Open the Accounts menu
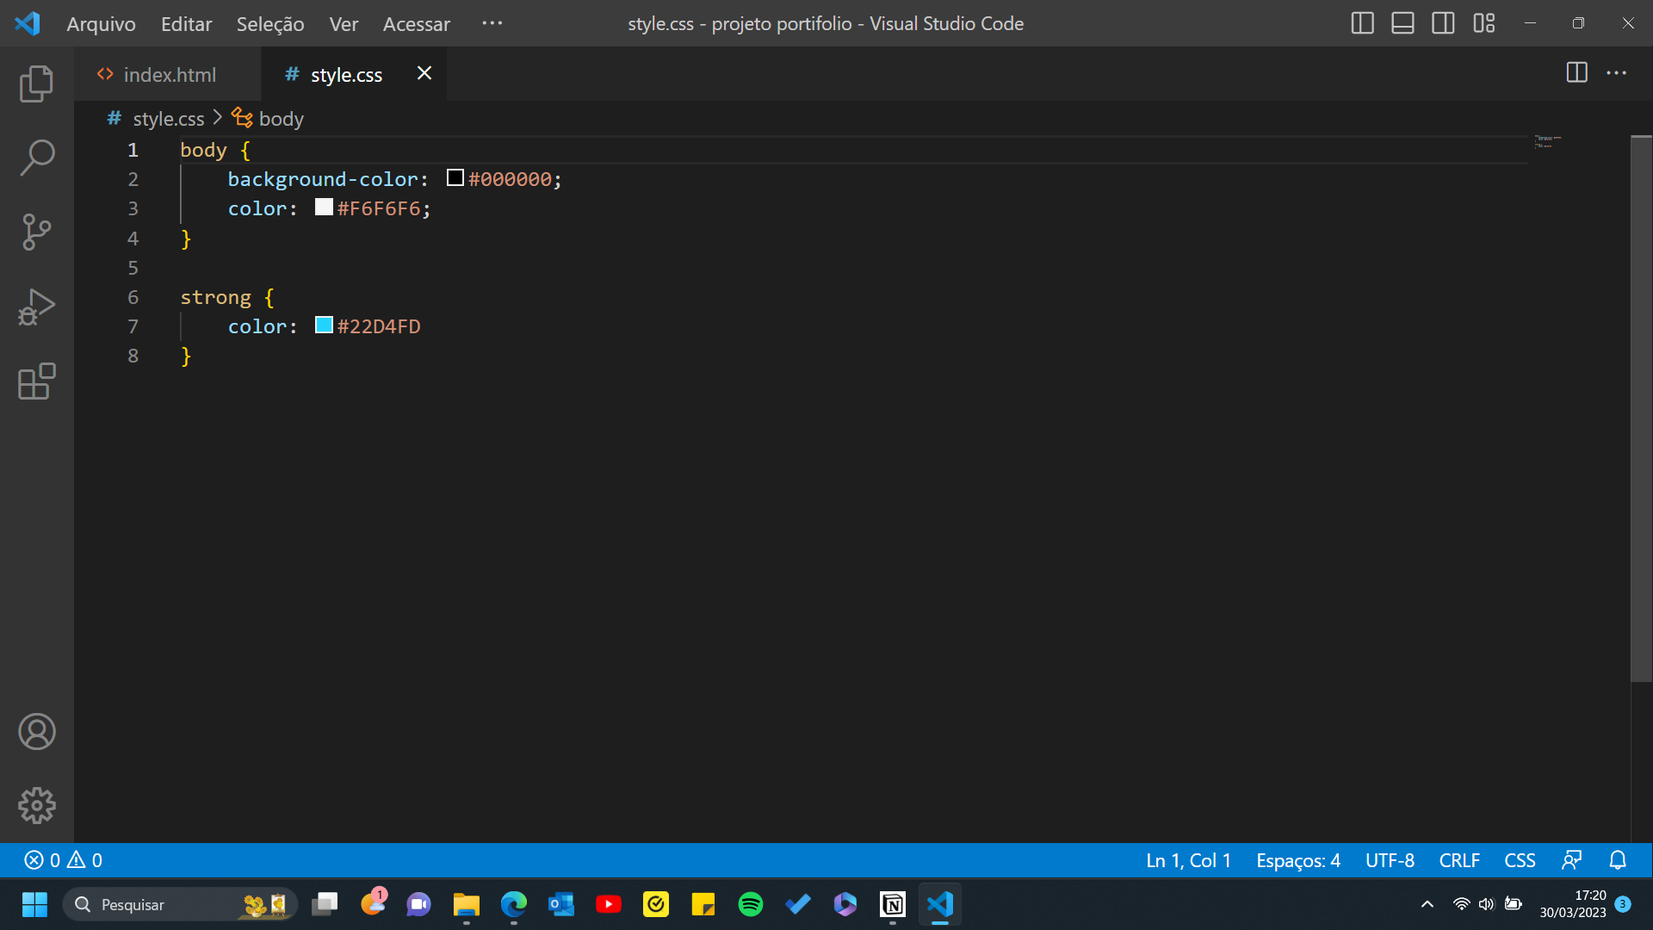The width and height of the screenshot is (1653, 930). tap(36, 732)
